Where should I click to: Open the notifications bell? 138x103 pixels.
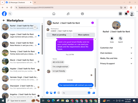coord(126,14)
